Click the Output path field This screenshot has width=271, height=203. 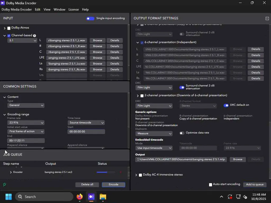coord(181,159)
